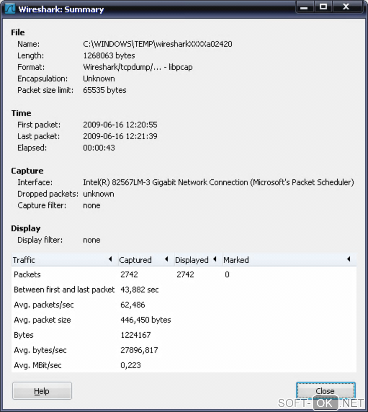This screenshot has height=412, width=368.
Task: Click sort arrow in Displayed column header
Action: click(215, 259)
